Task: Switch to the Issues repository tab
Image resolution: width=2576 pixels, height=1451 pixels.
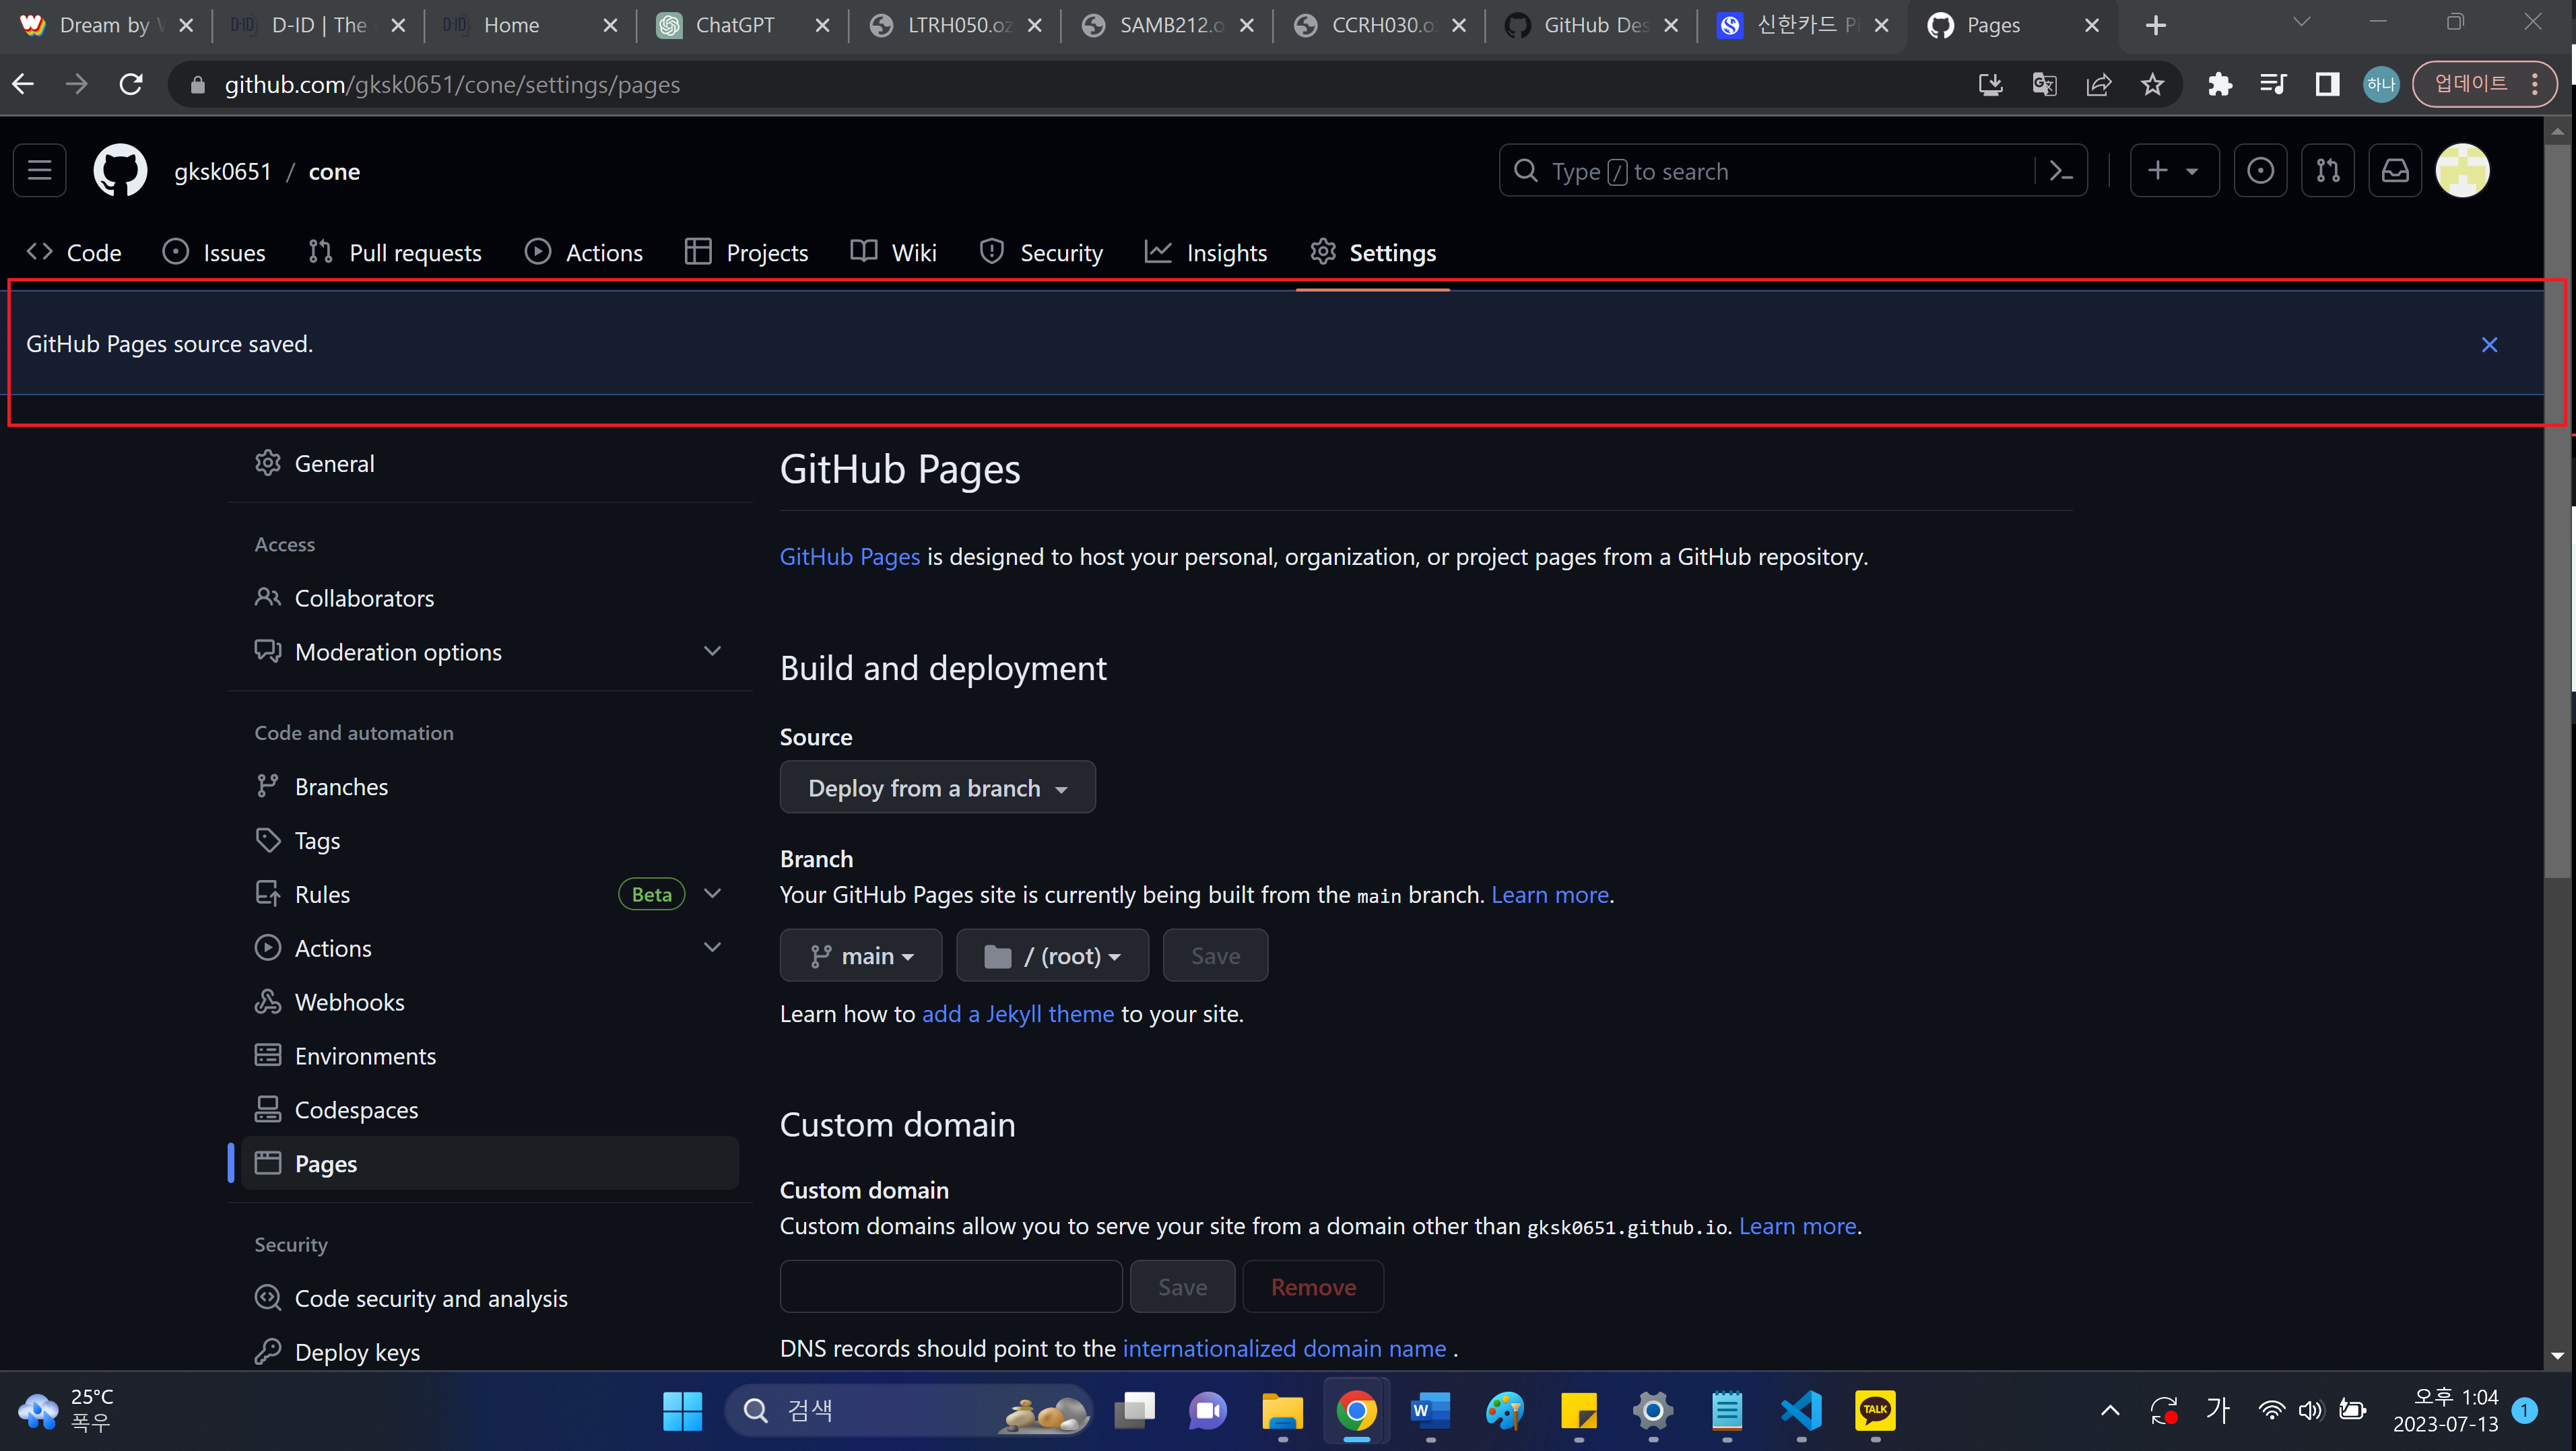Action: pyautogui.click(x=215, y=253)
